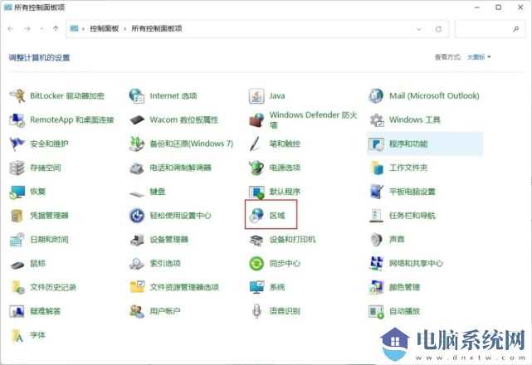Open the Internet 选项 globe icon
Viewport: 532px width, 365px height.
(137, 96)
